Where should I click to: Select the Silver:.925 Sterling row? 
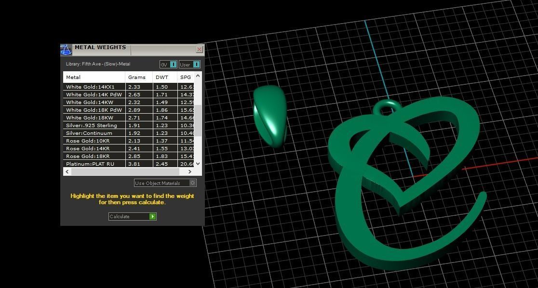pos(129,126)
